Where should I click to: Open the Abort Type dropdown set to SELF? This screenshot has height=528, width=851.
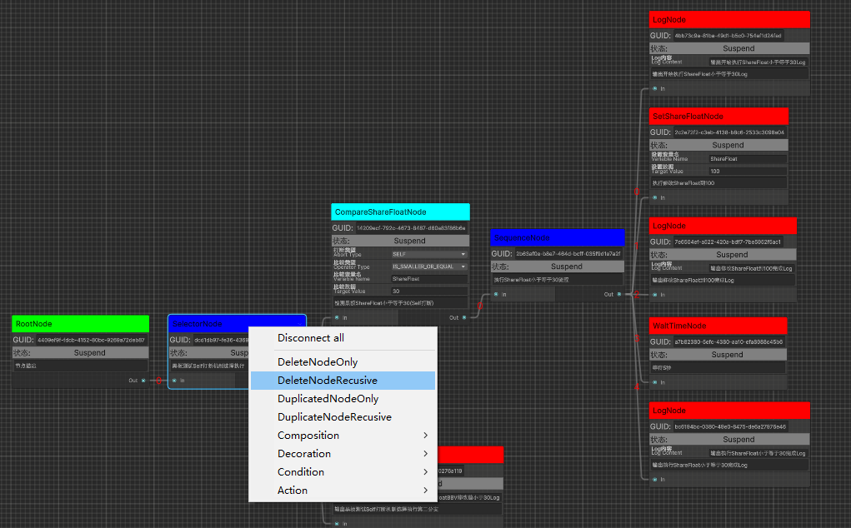click(428, 254)
